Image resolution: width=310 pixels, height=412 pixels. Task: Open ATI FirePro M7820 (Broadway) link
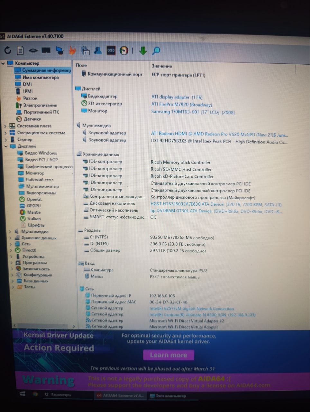[x=181, y=105]
